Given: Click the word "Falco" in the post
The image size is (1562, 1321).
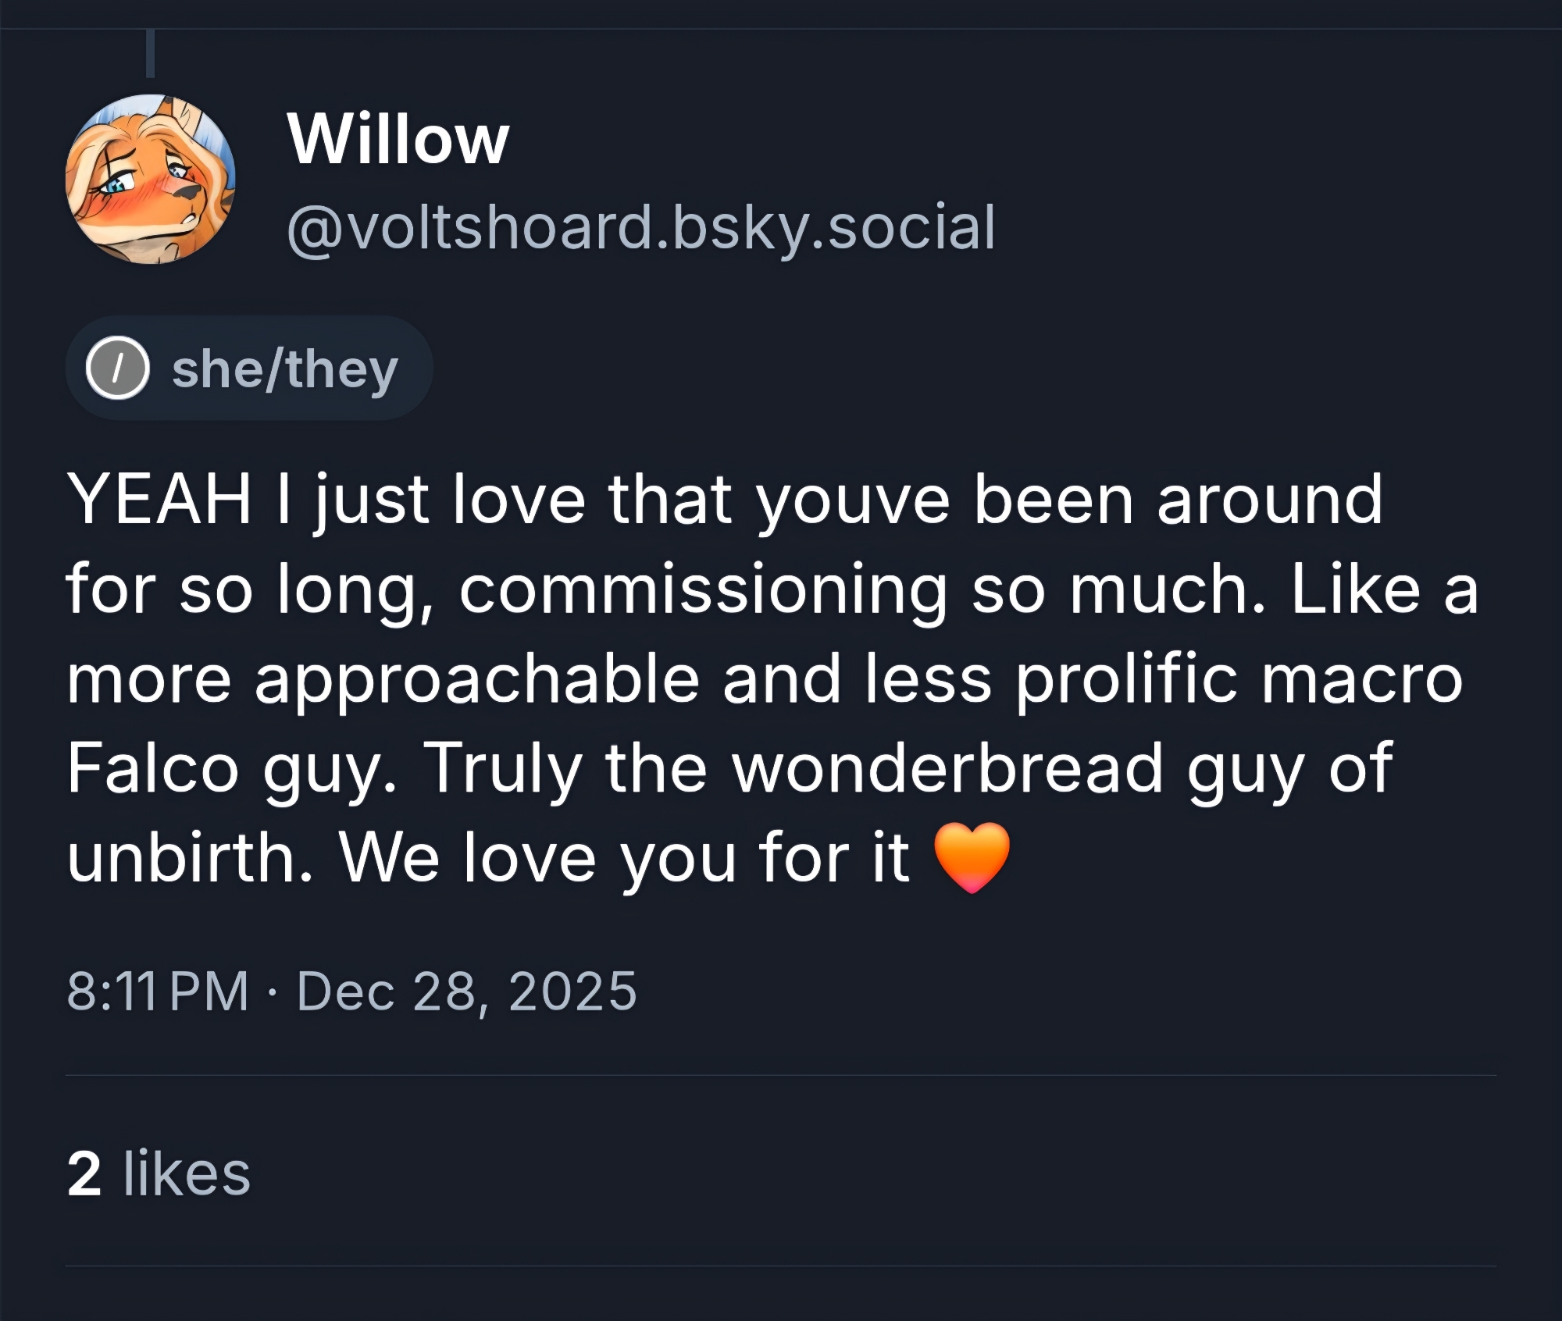Looking at the screenshot, I should (152, 768).
